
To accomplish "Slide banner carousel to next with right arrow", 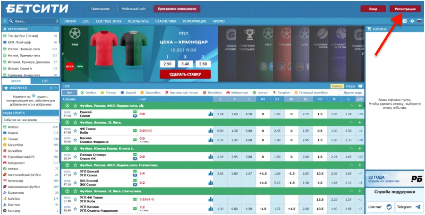I will [363, 54].
